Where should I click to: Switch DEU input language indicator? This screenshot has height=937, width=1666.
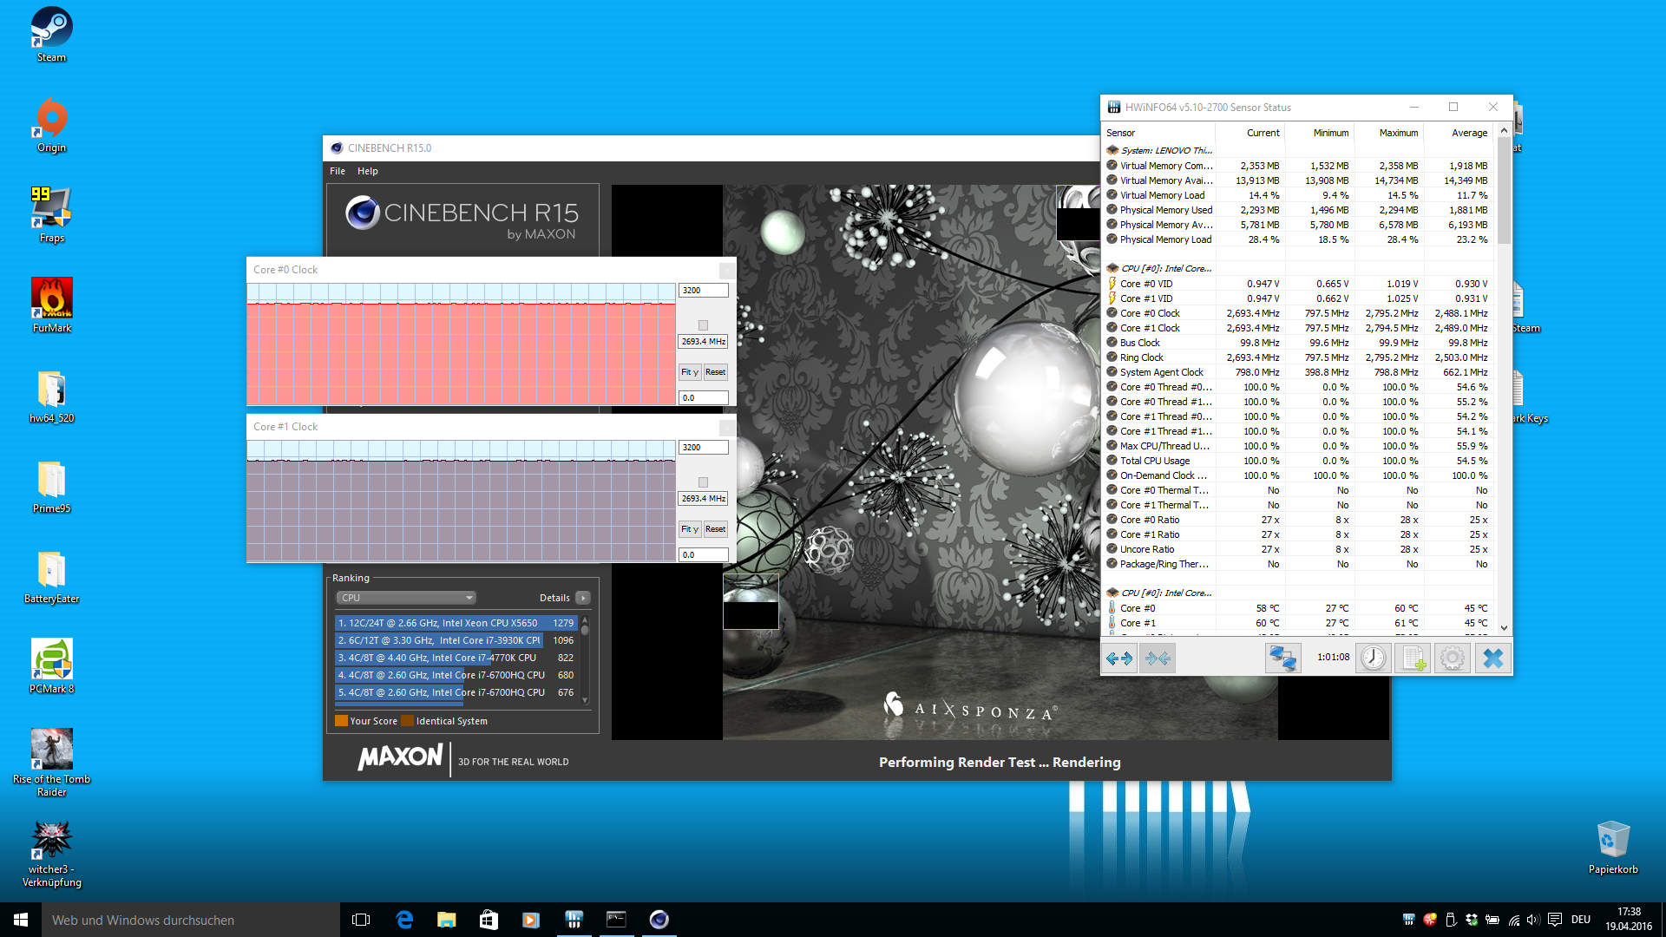click(1581, 920)
